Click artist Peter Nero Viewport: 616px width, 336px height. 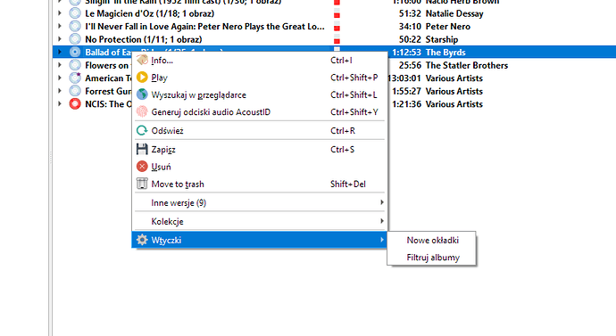tap(448, 27)
